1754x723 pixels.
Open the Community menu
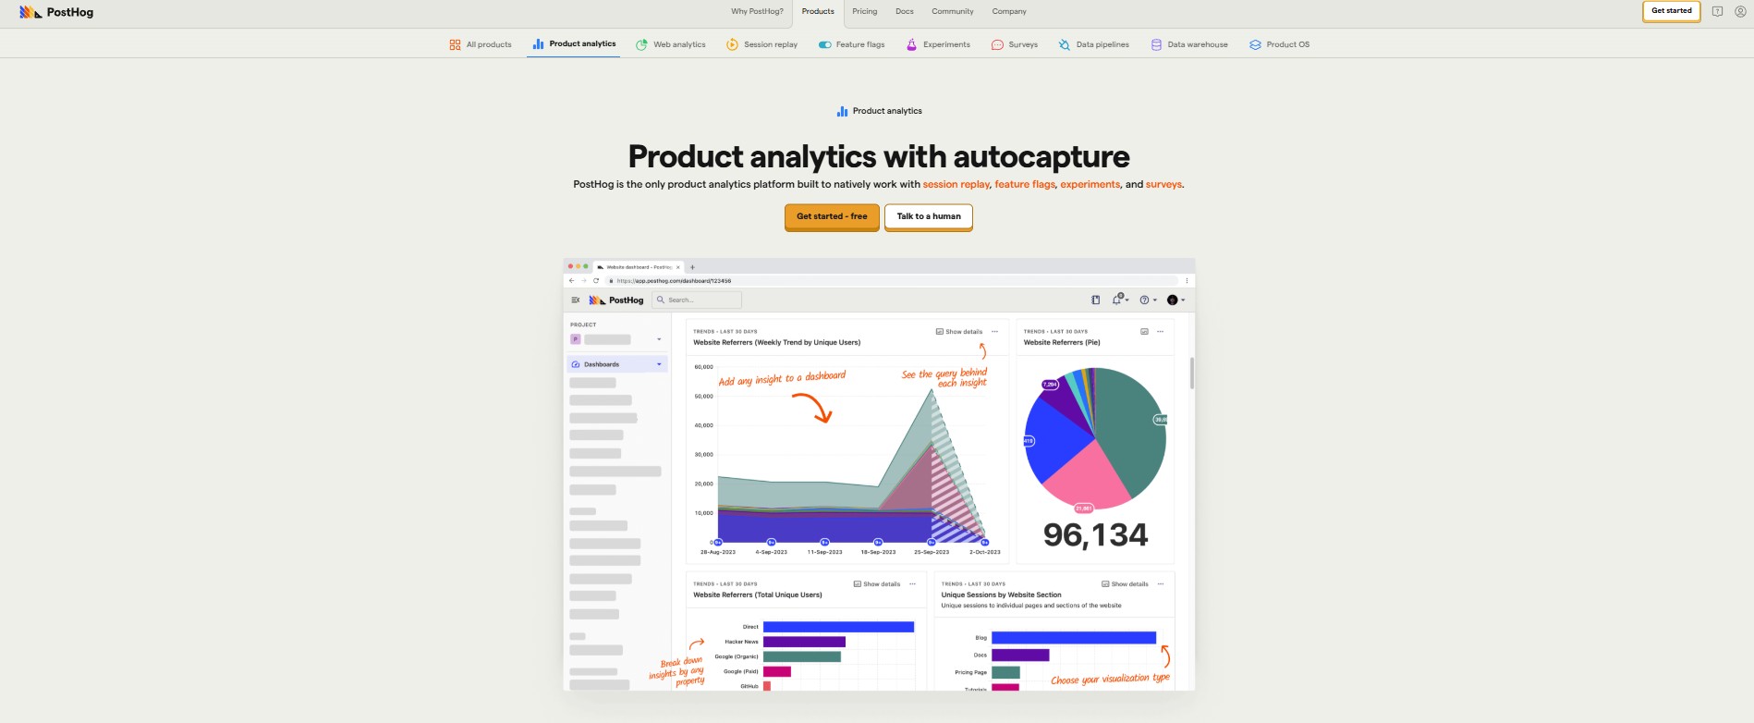[x=953, y=11]
